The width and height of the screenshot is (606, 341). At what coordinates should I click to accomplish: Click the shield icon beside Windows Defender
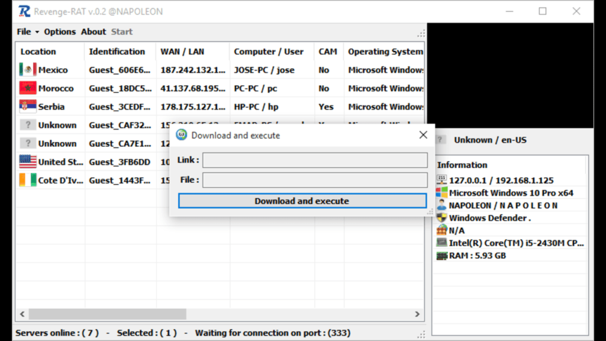pyautogui.click(x=441, y=218)
